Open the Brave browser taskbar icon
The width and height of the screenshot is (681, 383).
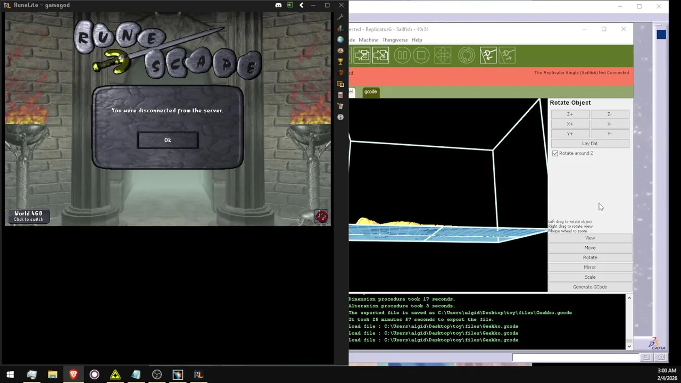[x=73, y=374]
